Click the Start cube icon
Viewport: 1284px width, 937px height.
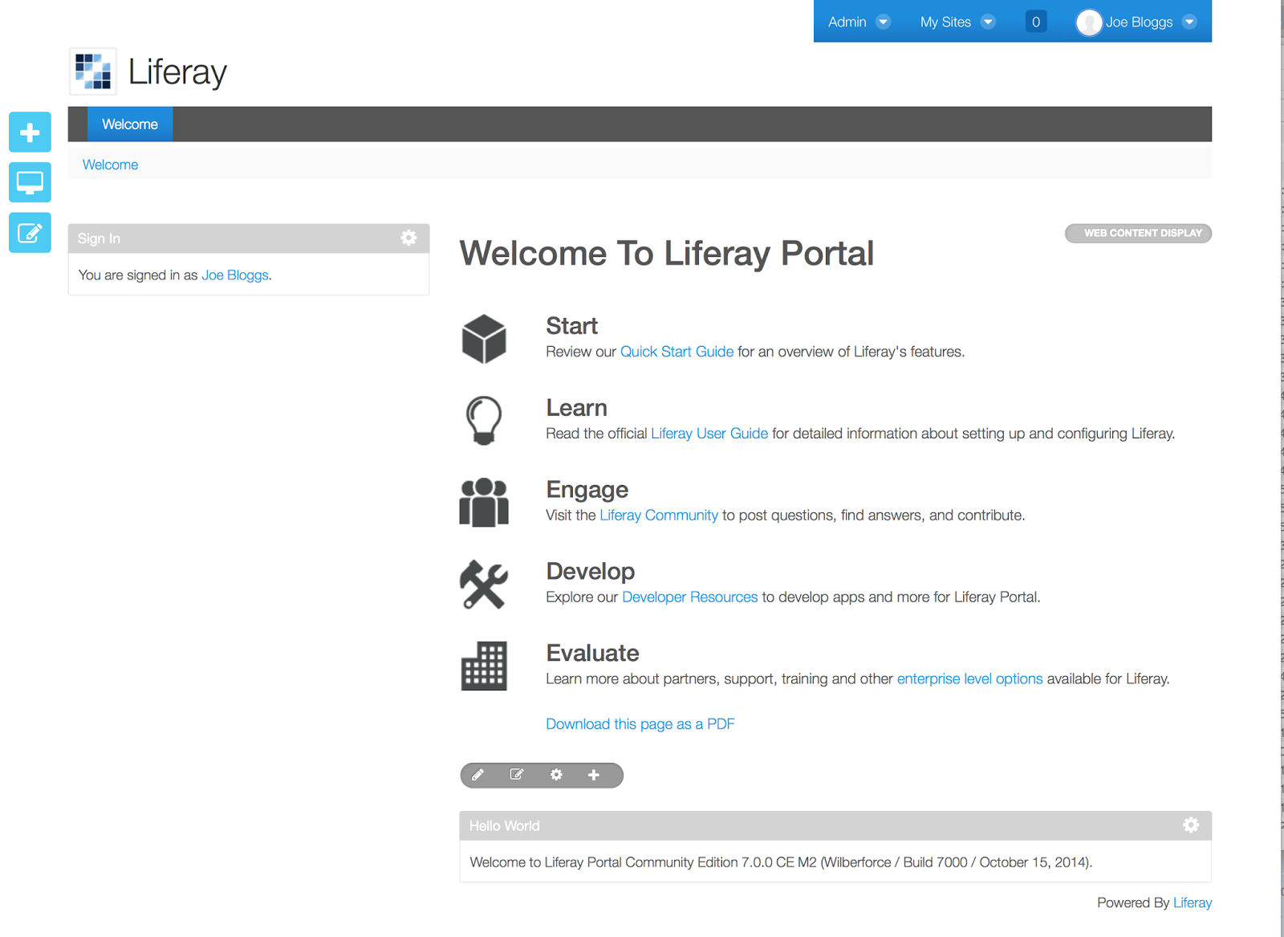pos(484,338)
